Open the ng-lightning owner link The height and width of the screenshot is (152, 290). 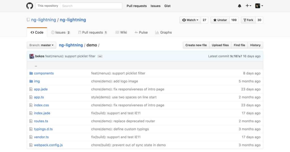pyautogui.click(x=43, y=20)
